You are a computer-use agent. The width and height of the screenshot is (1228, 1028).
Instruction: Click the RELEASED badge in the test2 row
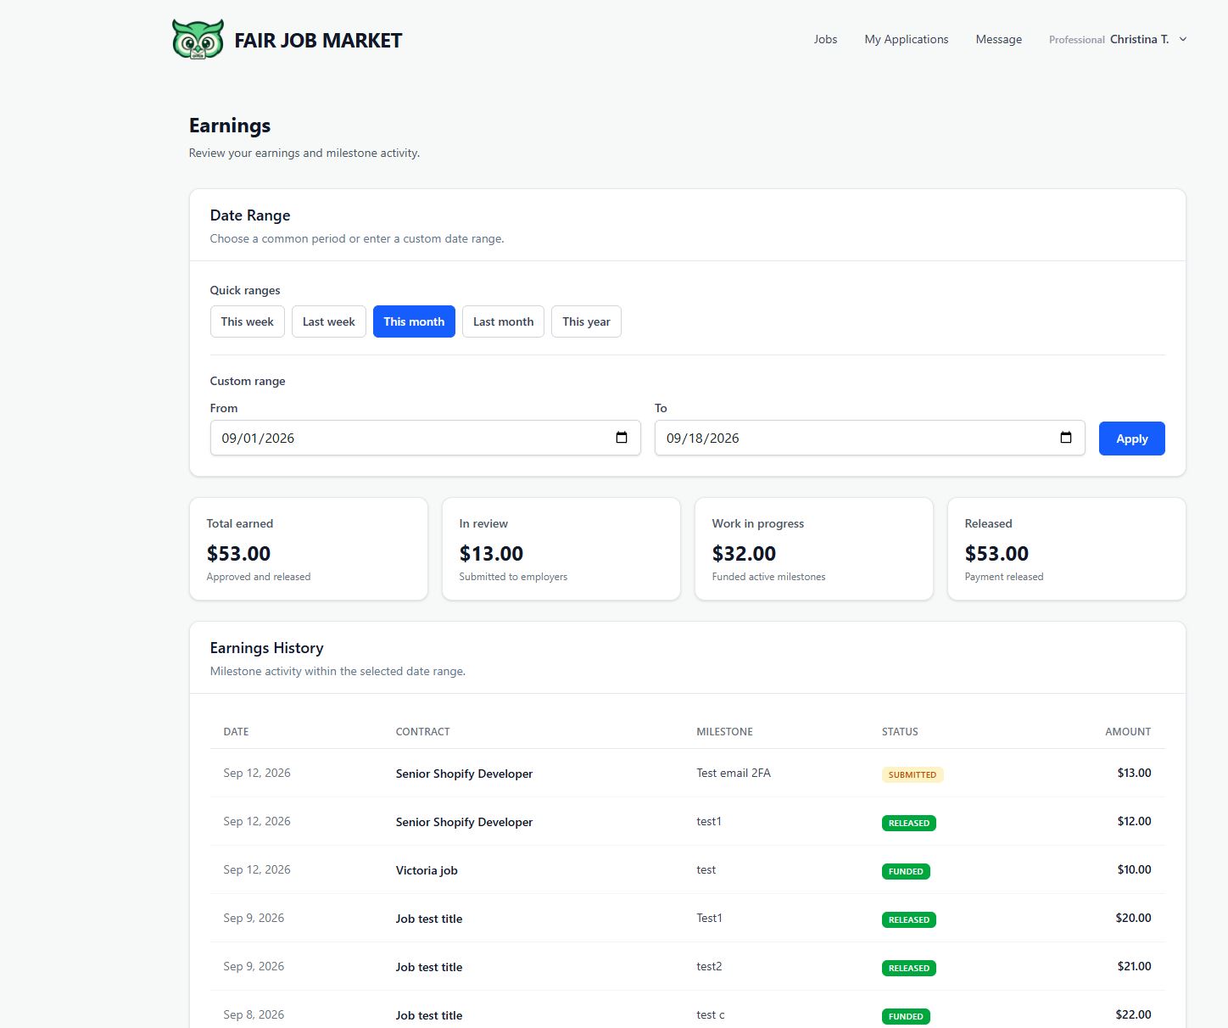click(909, 968)
